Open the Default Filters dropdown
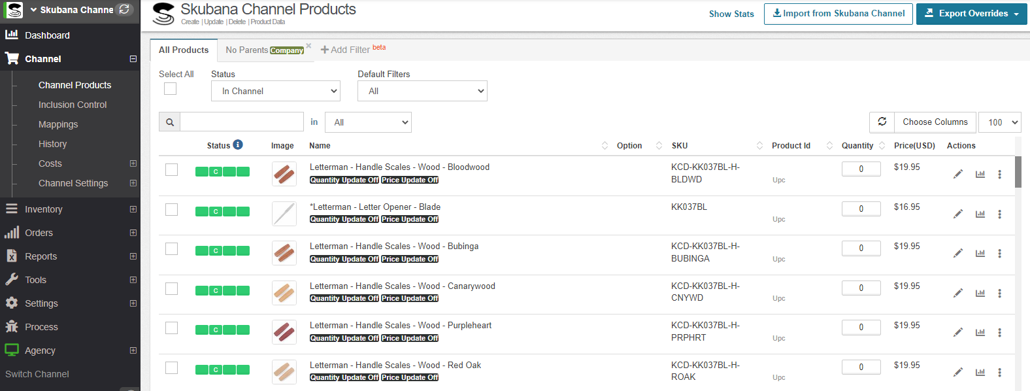The width and height of the screenshot is (1030, 391). point(422,91)
